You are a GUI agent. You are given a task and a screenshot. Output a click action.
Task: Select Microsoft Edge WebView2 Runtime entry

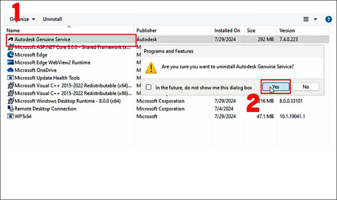[53, 62]
